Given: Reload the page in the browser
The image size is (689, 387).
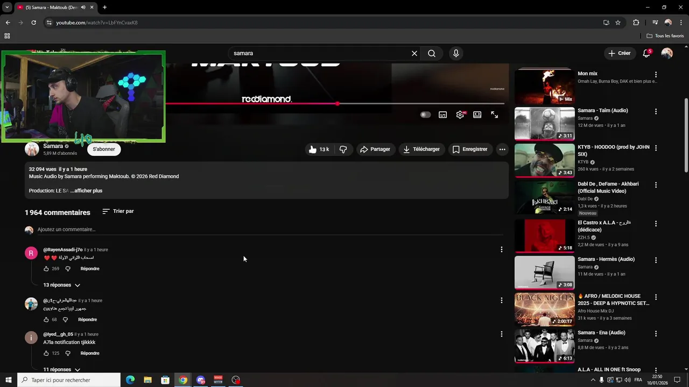Looking at the screenshot, I should 33,23.
